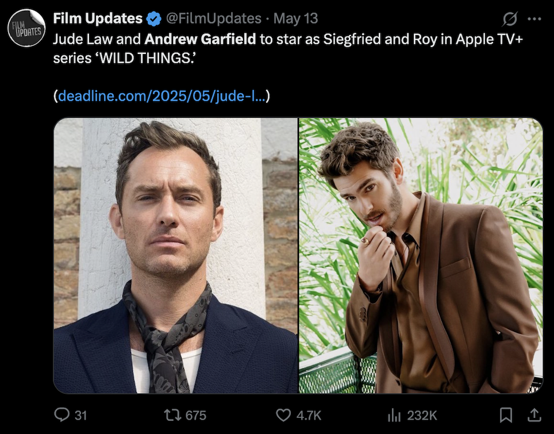Image resolution: width=554 pixels, height=434 pixels.
Task: Click the Grok icon beside the three dots
Action: click(x=509, y=19)
